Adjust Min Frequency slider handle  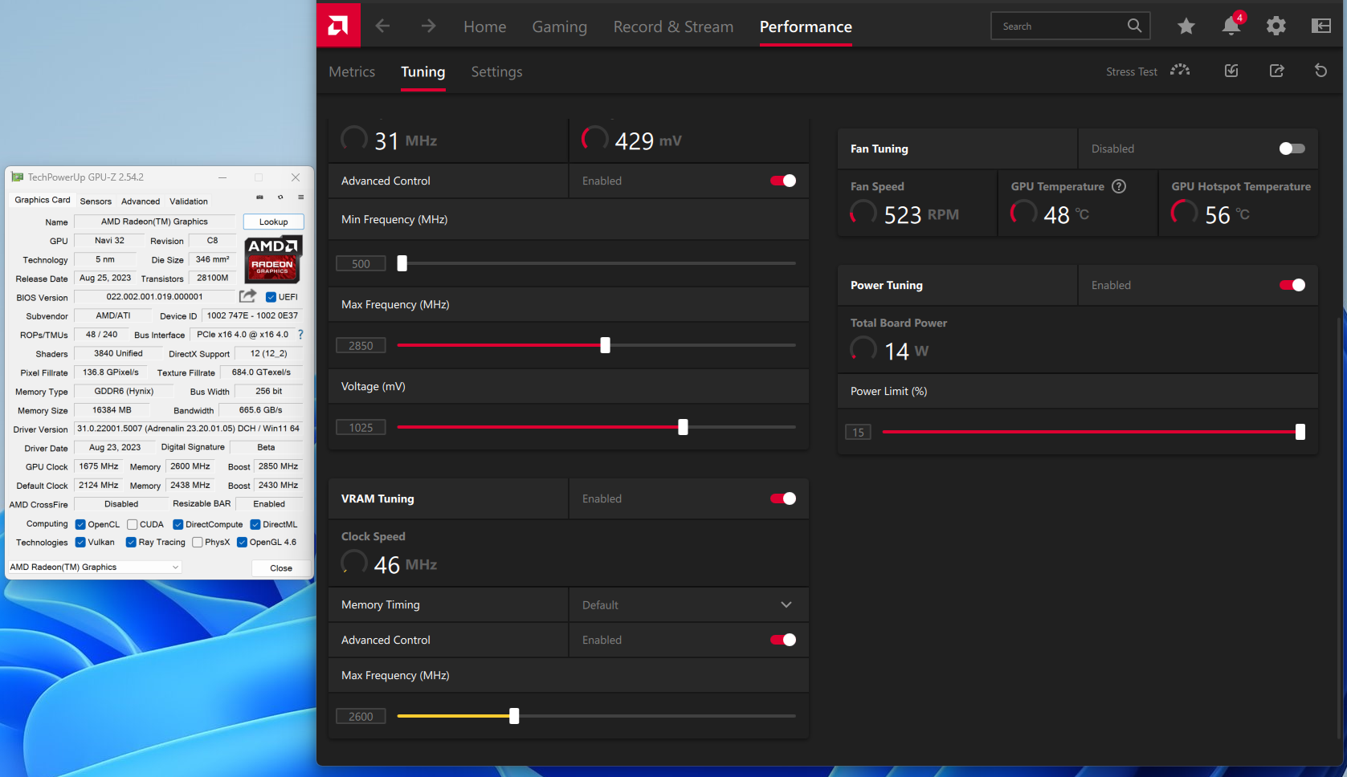coord(402,263)
